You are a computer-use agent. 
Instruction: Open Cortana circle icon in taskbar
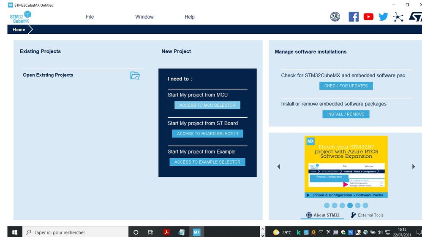click(x=136, y=232)
